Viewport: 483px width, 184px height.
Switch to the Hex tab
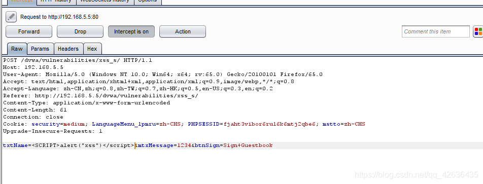92,49
